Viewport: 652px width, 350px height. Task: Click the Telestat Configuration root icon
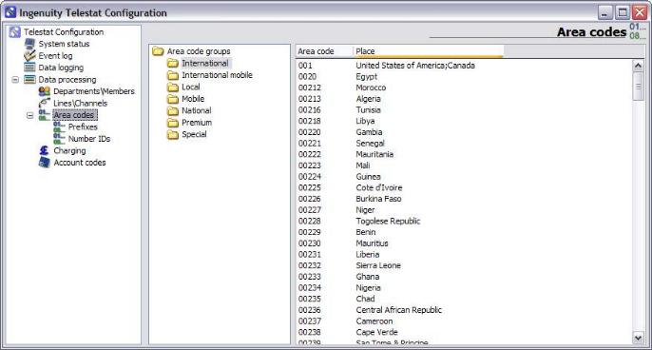tap(14, 32)
